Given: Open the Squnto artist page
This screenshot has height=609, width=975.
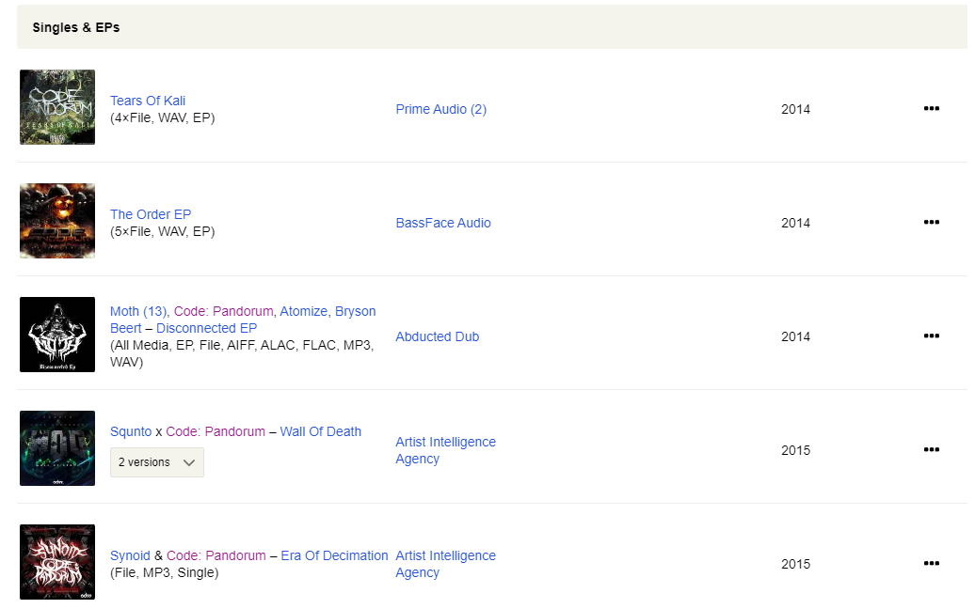Looking at the screenshot, I should (131, 431).
